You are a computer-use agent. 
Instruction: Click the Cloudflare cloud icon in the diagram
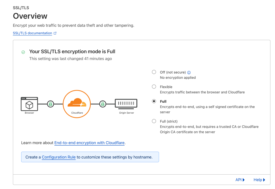[x=77, y=103]
